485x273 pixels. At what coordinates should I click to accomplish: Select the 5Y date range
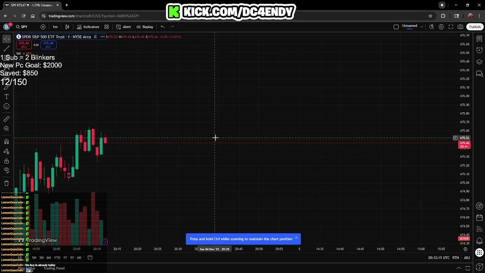tap(72, 258)
